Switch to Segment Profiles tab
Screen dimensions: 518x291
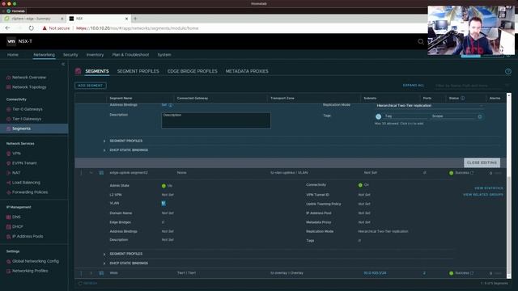138,71
